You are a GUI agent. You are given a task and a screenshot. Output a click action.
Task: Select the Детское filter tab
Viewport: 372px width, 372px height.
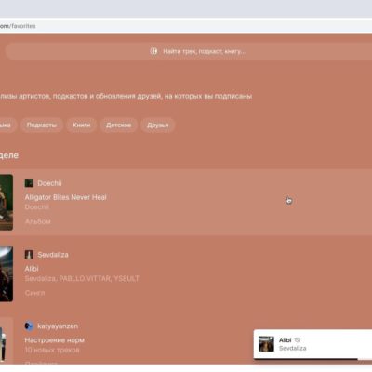[118, 126]
